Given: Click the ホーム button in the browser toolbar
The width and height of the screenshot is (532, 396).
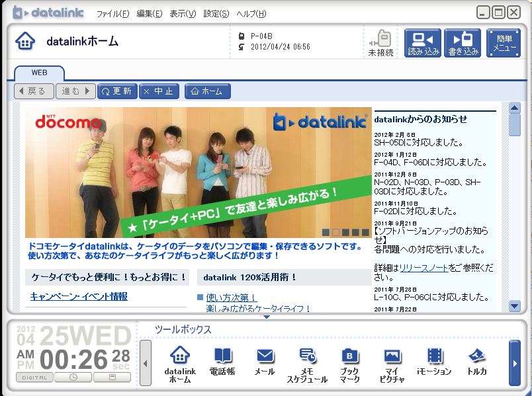Looking at the screenshot, I should coord(208,91).
